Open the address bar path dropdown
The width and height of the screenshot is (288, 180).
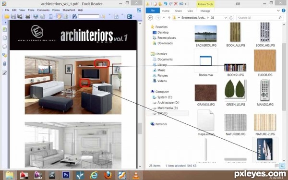coord(226,18)
